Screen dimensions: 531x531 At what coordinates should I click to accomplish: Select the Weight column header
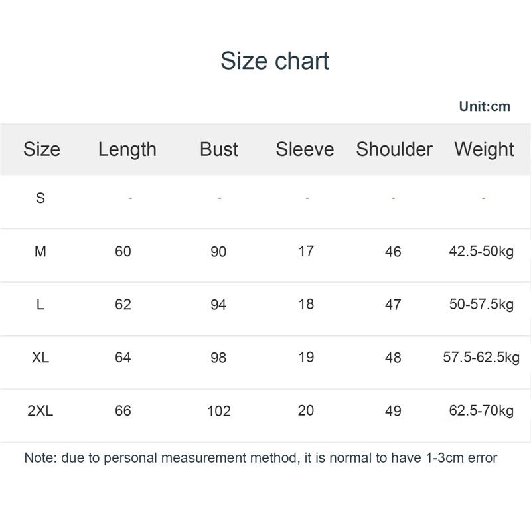pos(485,149)
